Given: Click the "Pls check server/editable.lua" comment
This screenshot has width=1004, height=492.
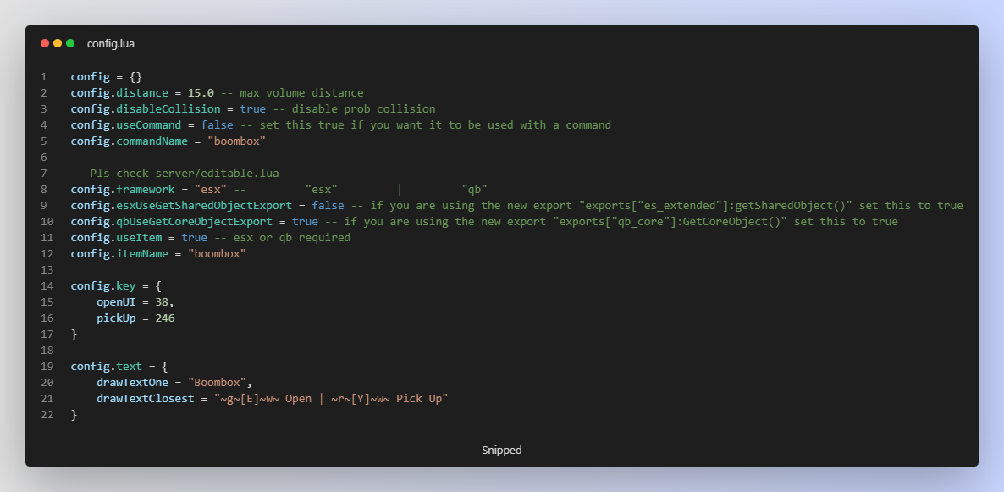Looking at the screenshot, I should pos(174,174).
